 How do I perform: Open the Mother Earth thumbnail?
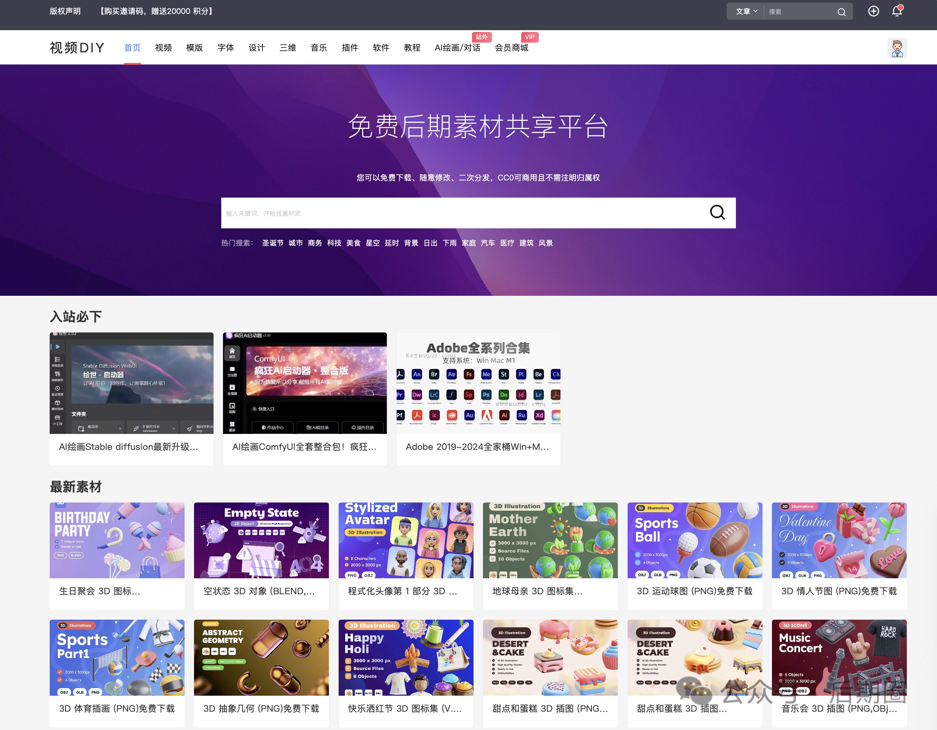click(x=550, y=540)
